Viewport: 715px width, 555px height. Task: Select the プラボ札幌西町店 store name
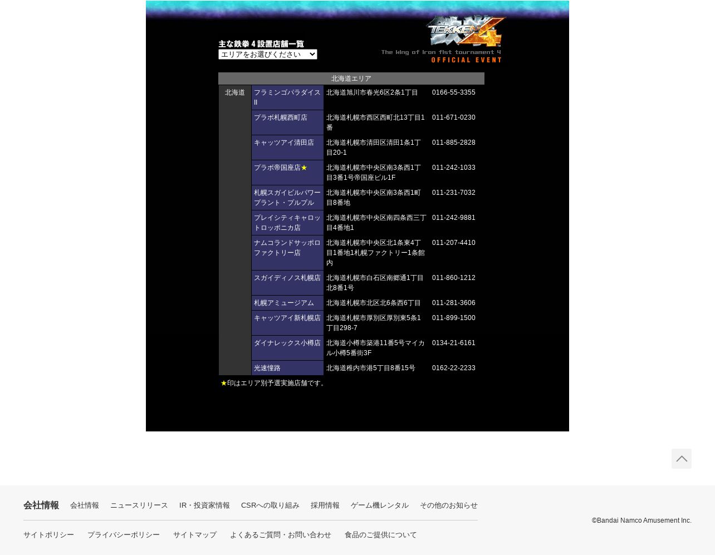click(x=281, y=117)
